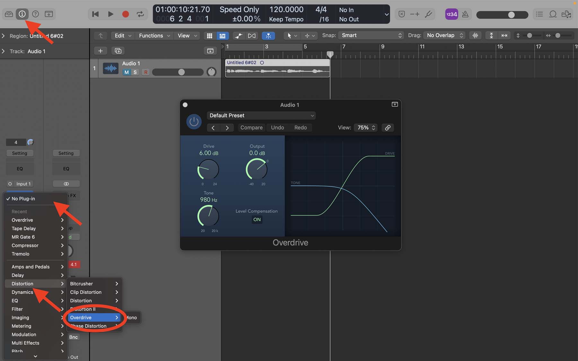
Task: Open the LCD display mode chevron
Action: pyautogui.click(x=386, y=14)
